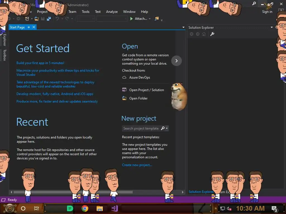This screenshot has width=286, height=214.
Task: Click the New Project toolbar icon
Action: tap(27, 19)
